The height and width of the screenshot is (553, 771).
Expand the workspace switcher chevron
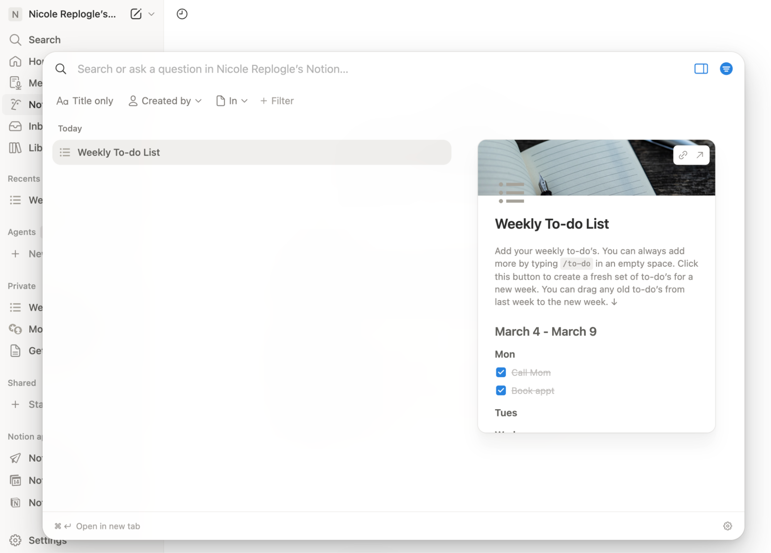click(152, 14)
